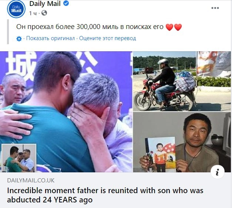This screenshot has width=232, height=208.
Task: Click the translated post text
Action: click(90, 27)
